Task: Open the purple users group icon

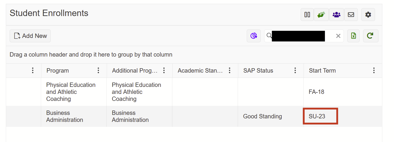Action: (x=337, y=15)
